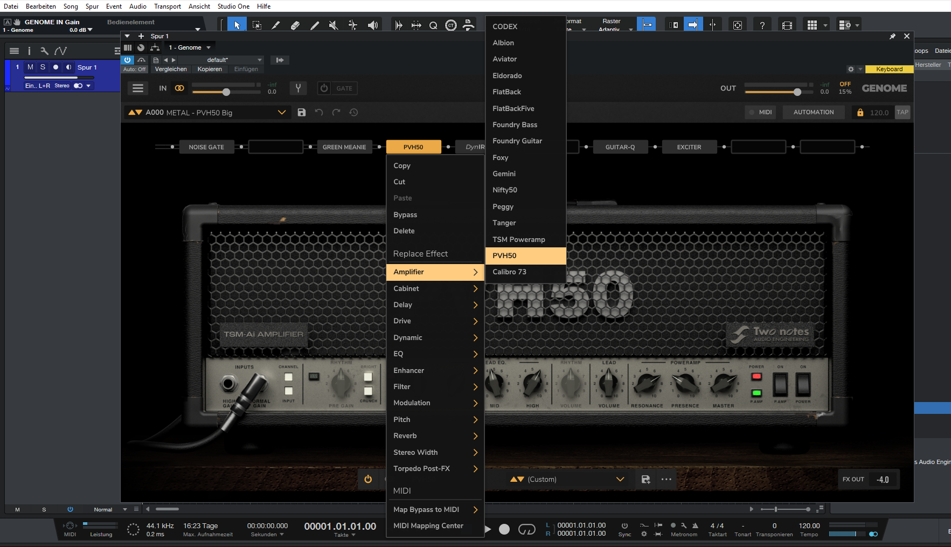Select the Bend tool
Screen dimensions: 951x547
[x=353, y=25]
